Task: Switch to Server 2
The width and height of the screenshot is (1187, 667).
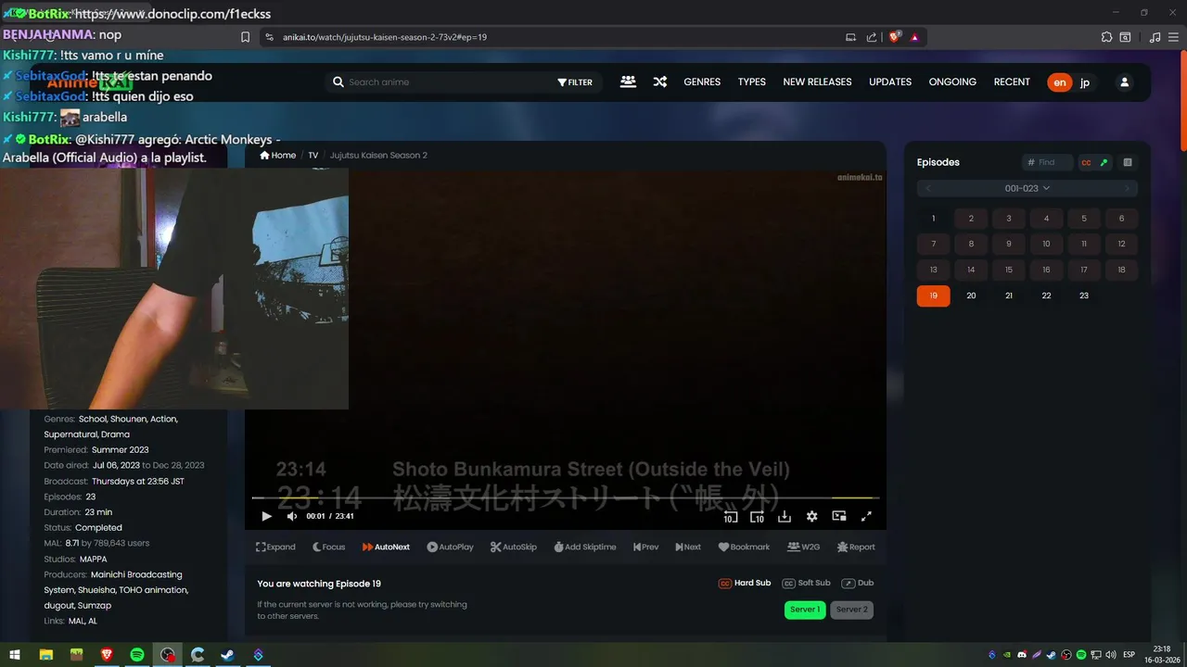Action: click(851, 610)
